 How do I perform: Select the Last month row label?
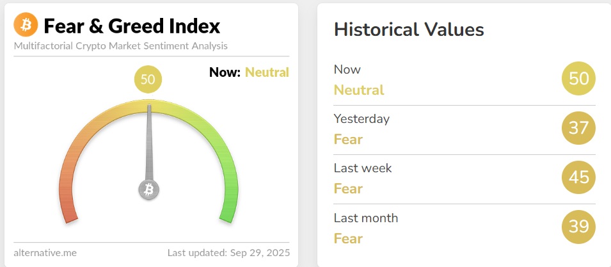click(x=366, y=218)
